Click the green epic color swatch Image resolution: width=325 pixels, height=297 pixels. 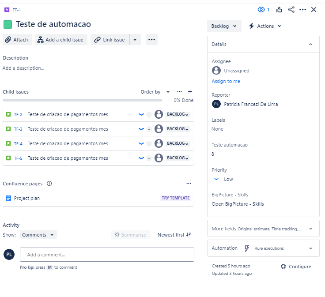[8, 25]
